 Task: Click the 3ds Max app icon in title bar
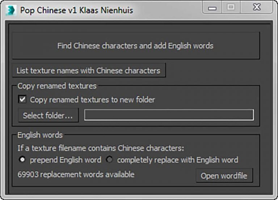[10, 10]
